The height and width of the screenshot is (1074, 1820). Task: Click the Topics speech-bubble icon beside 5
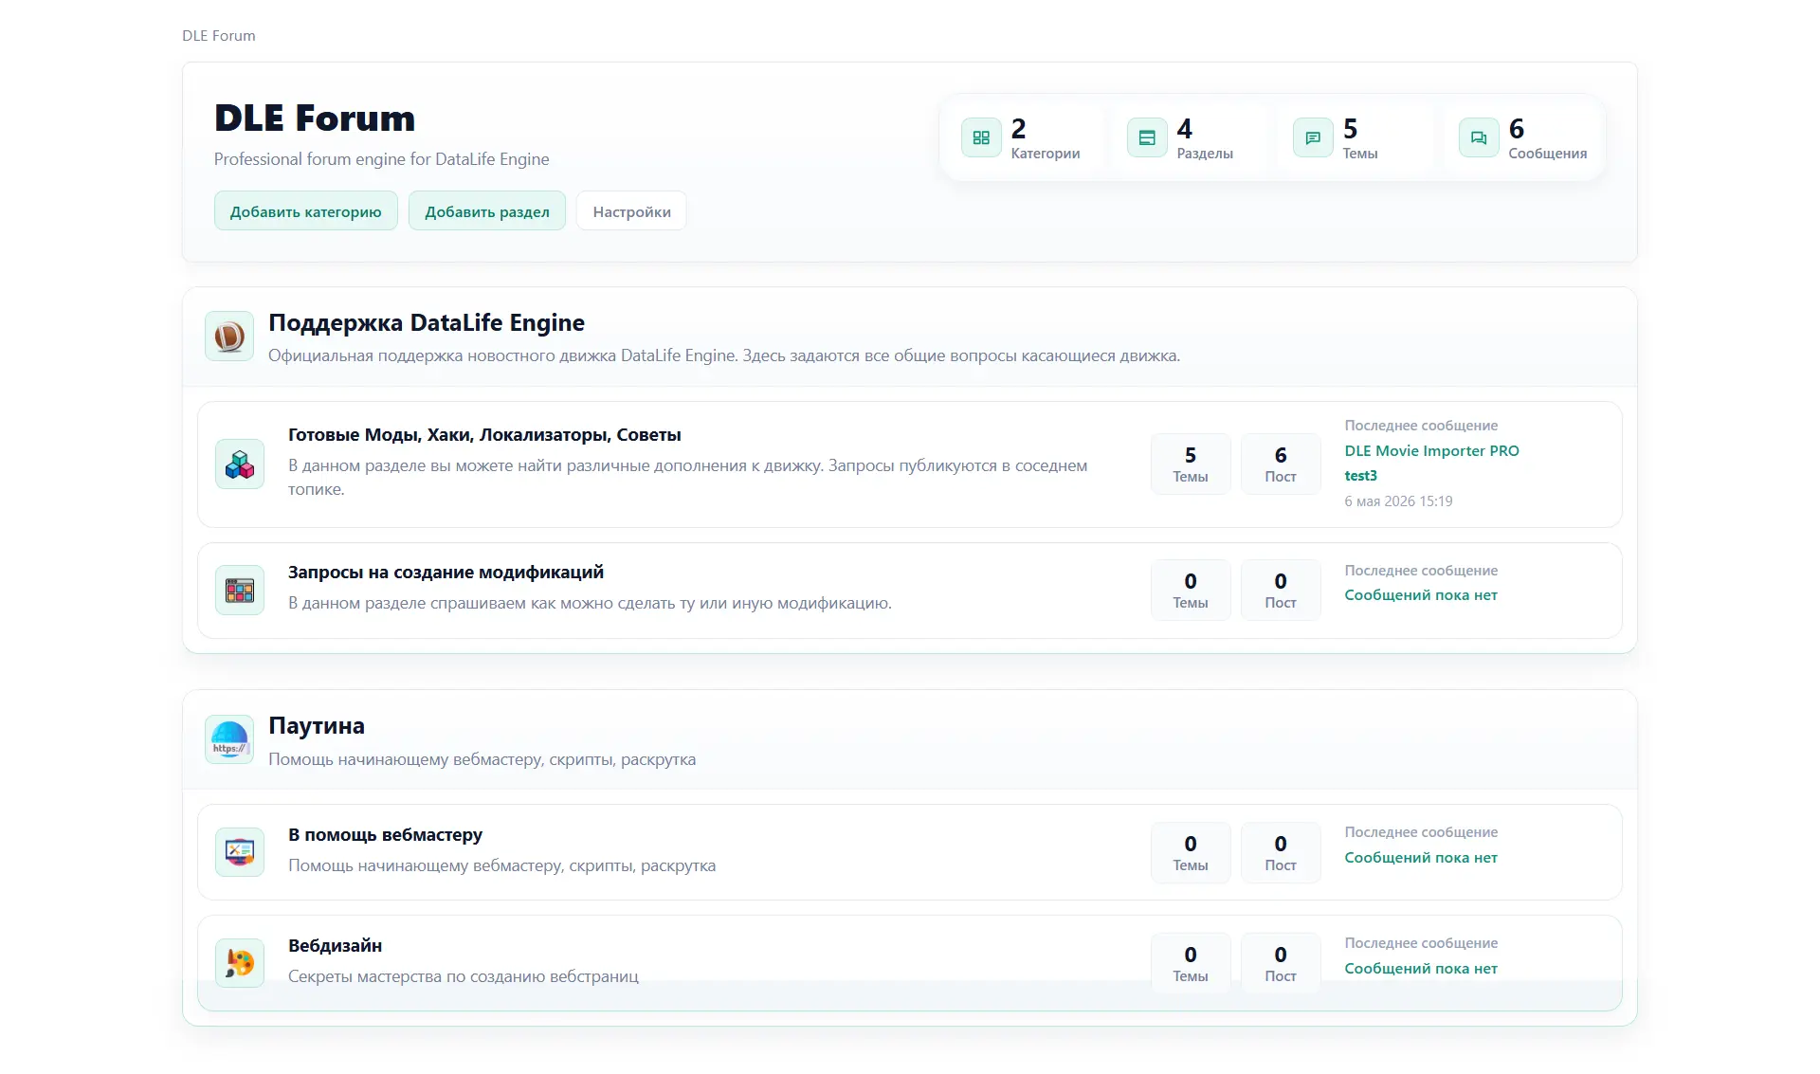click(1313, 137)
